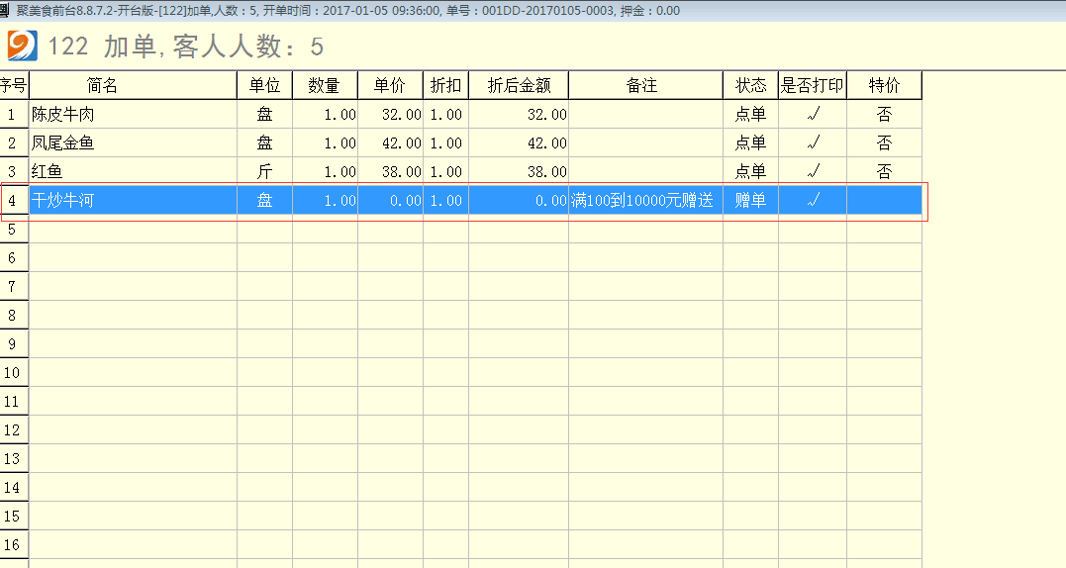Click the 干炒牛河 highlighted name cell
The width and height of the screenshot is (1066, 568).
coord(133,201)
